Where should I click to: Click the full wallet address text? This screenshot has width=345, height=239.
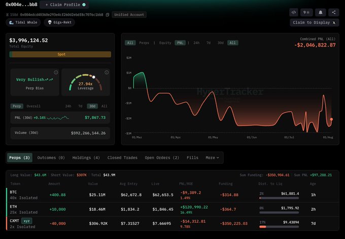tap(61, 15)
